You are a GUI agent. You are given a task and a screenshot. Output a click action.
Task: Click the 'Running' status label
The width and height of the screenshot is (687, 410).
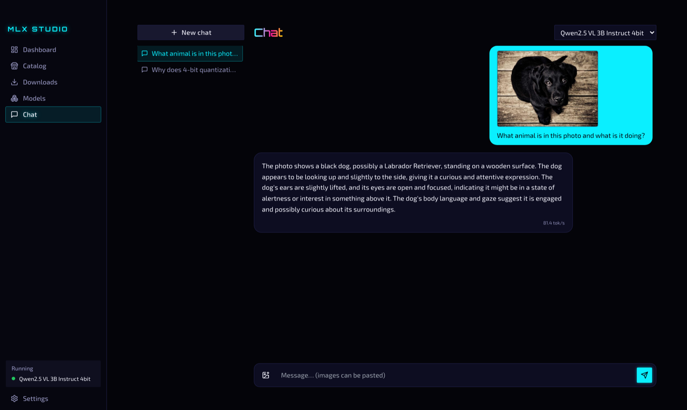[x=22, y=368]
